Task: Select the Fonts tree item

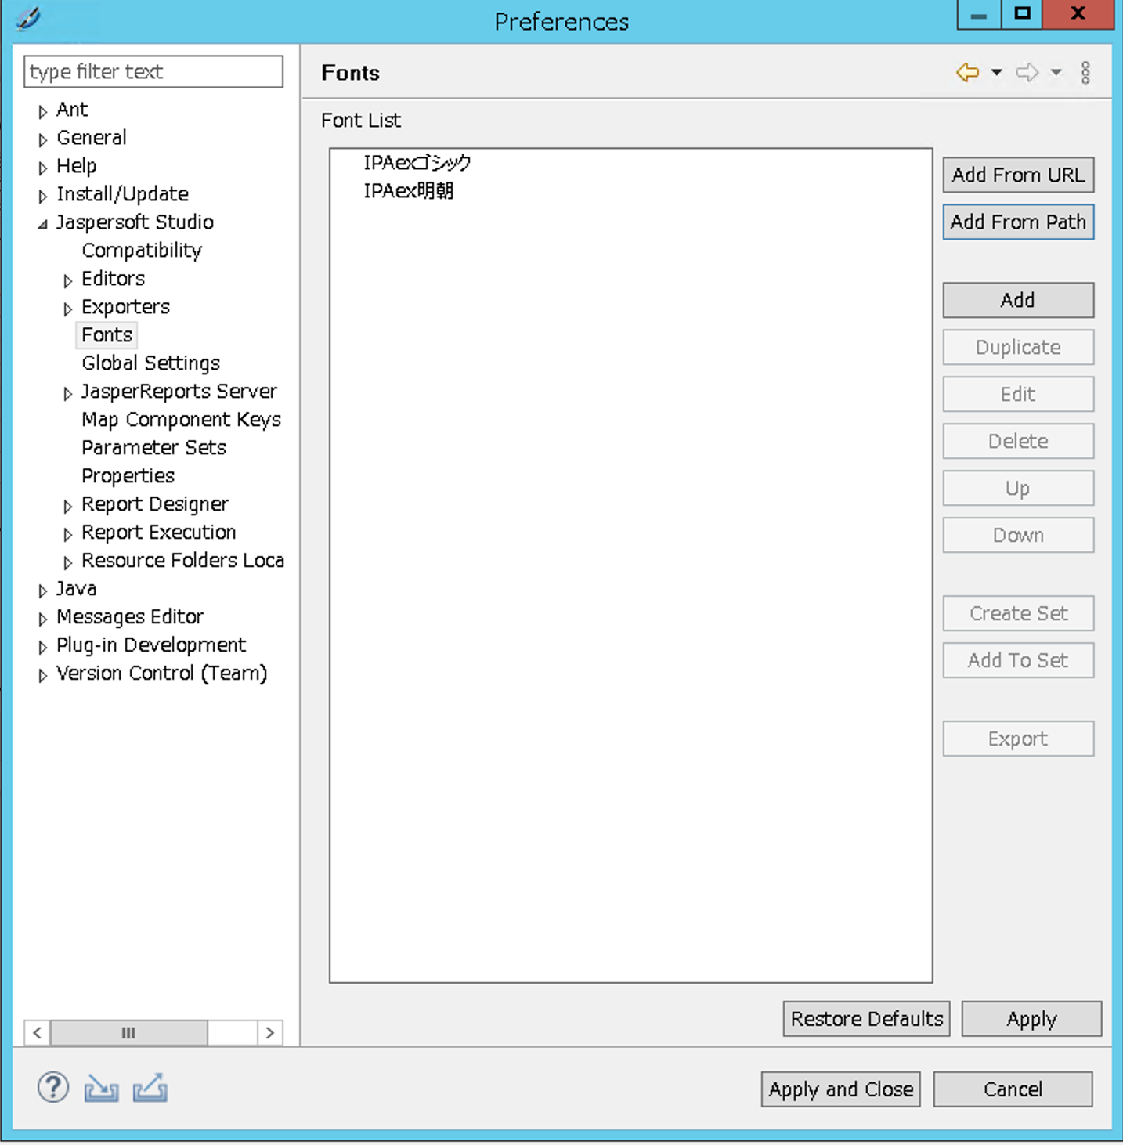Action: [x=107, y=335]
